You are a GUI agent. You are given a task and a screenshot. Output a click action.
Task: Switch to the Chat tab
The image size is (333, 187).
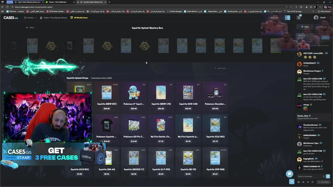click(x=305, y=27)
